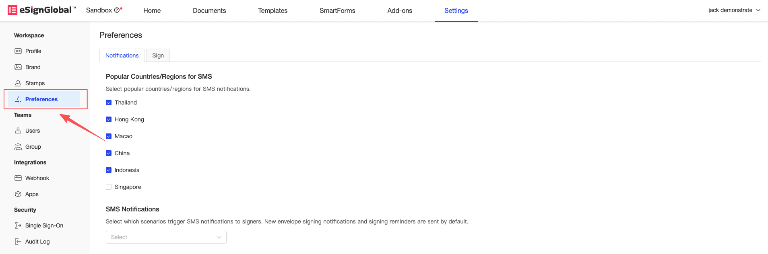Select Preferences in the sidebar

coord(41,99)
